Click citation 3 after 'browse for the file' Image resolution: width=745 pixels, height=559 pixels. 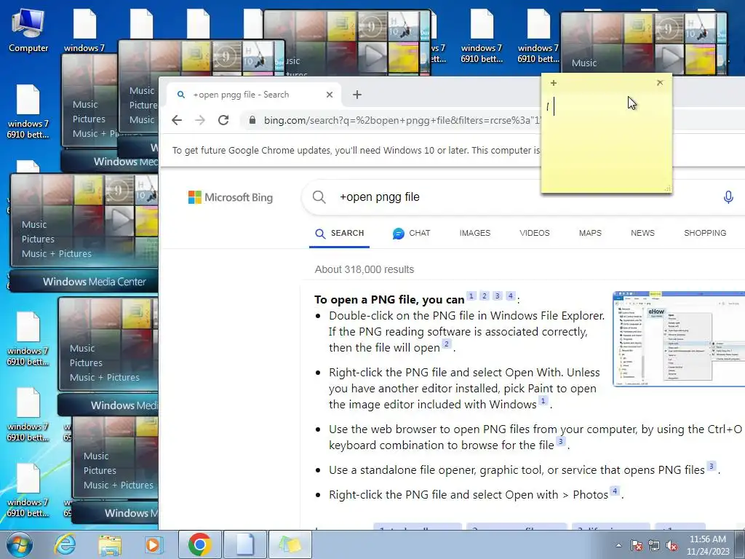coord(561,442)
